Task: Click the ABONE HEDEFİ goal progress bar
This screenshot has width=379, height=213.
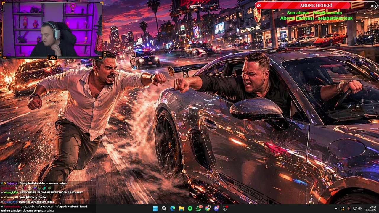Action: 316,5
